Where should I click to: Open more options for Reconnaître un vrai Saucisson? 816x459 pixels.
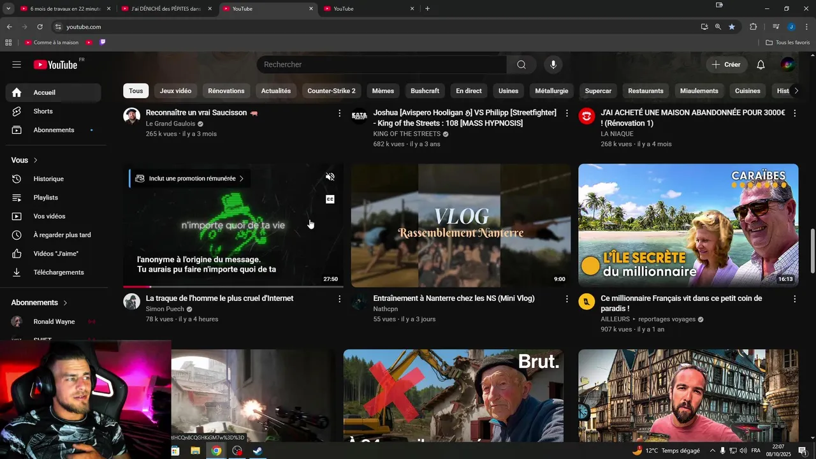[339, 113]
